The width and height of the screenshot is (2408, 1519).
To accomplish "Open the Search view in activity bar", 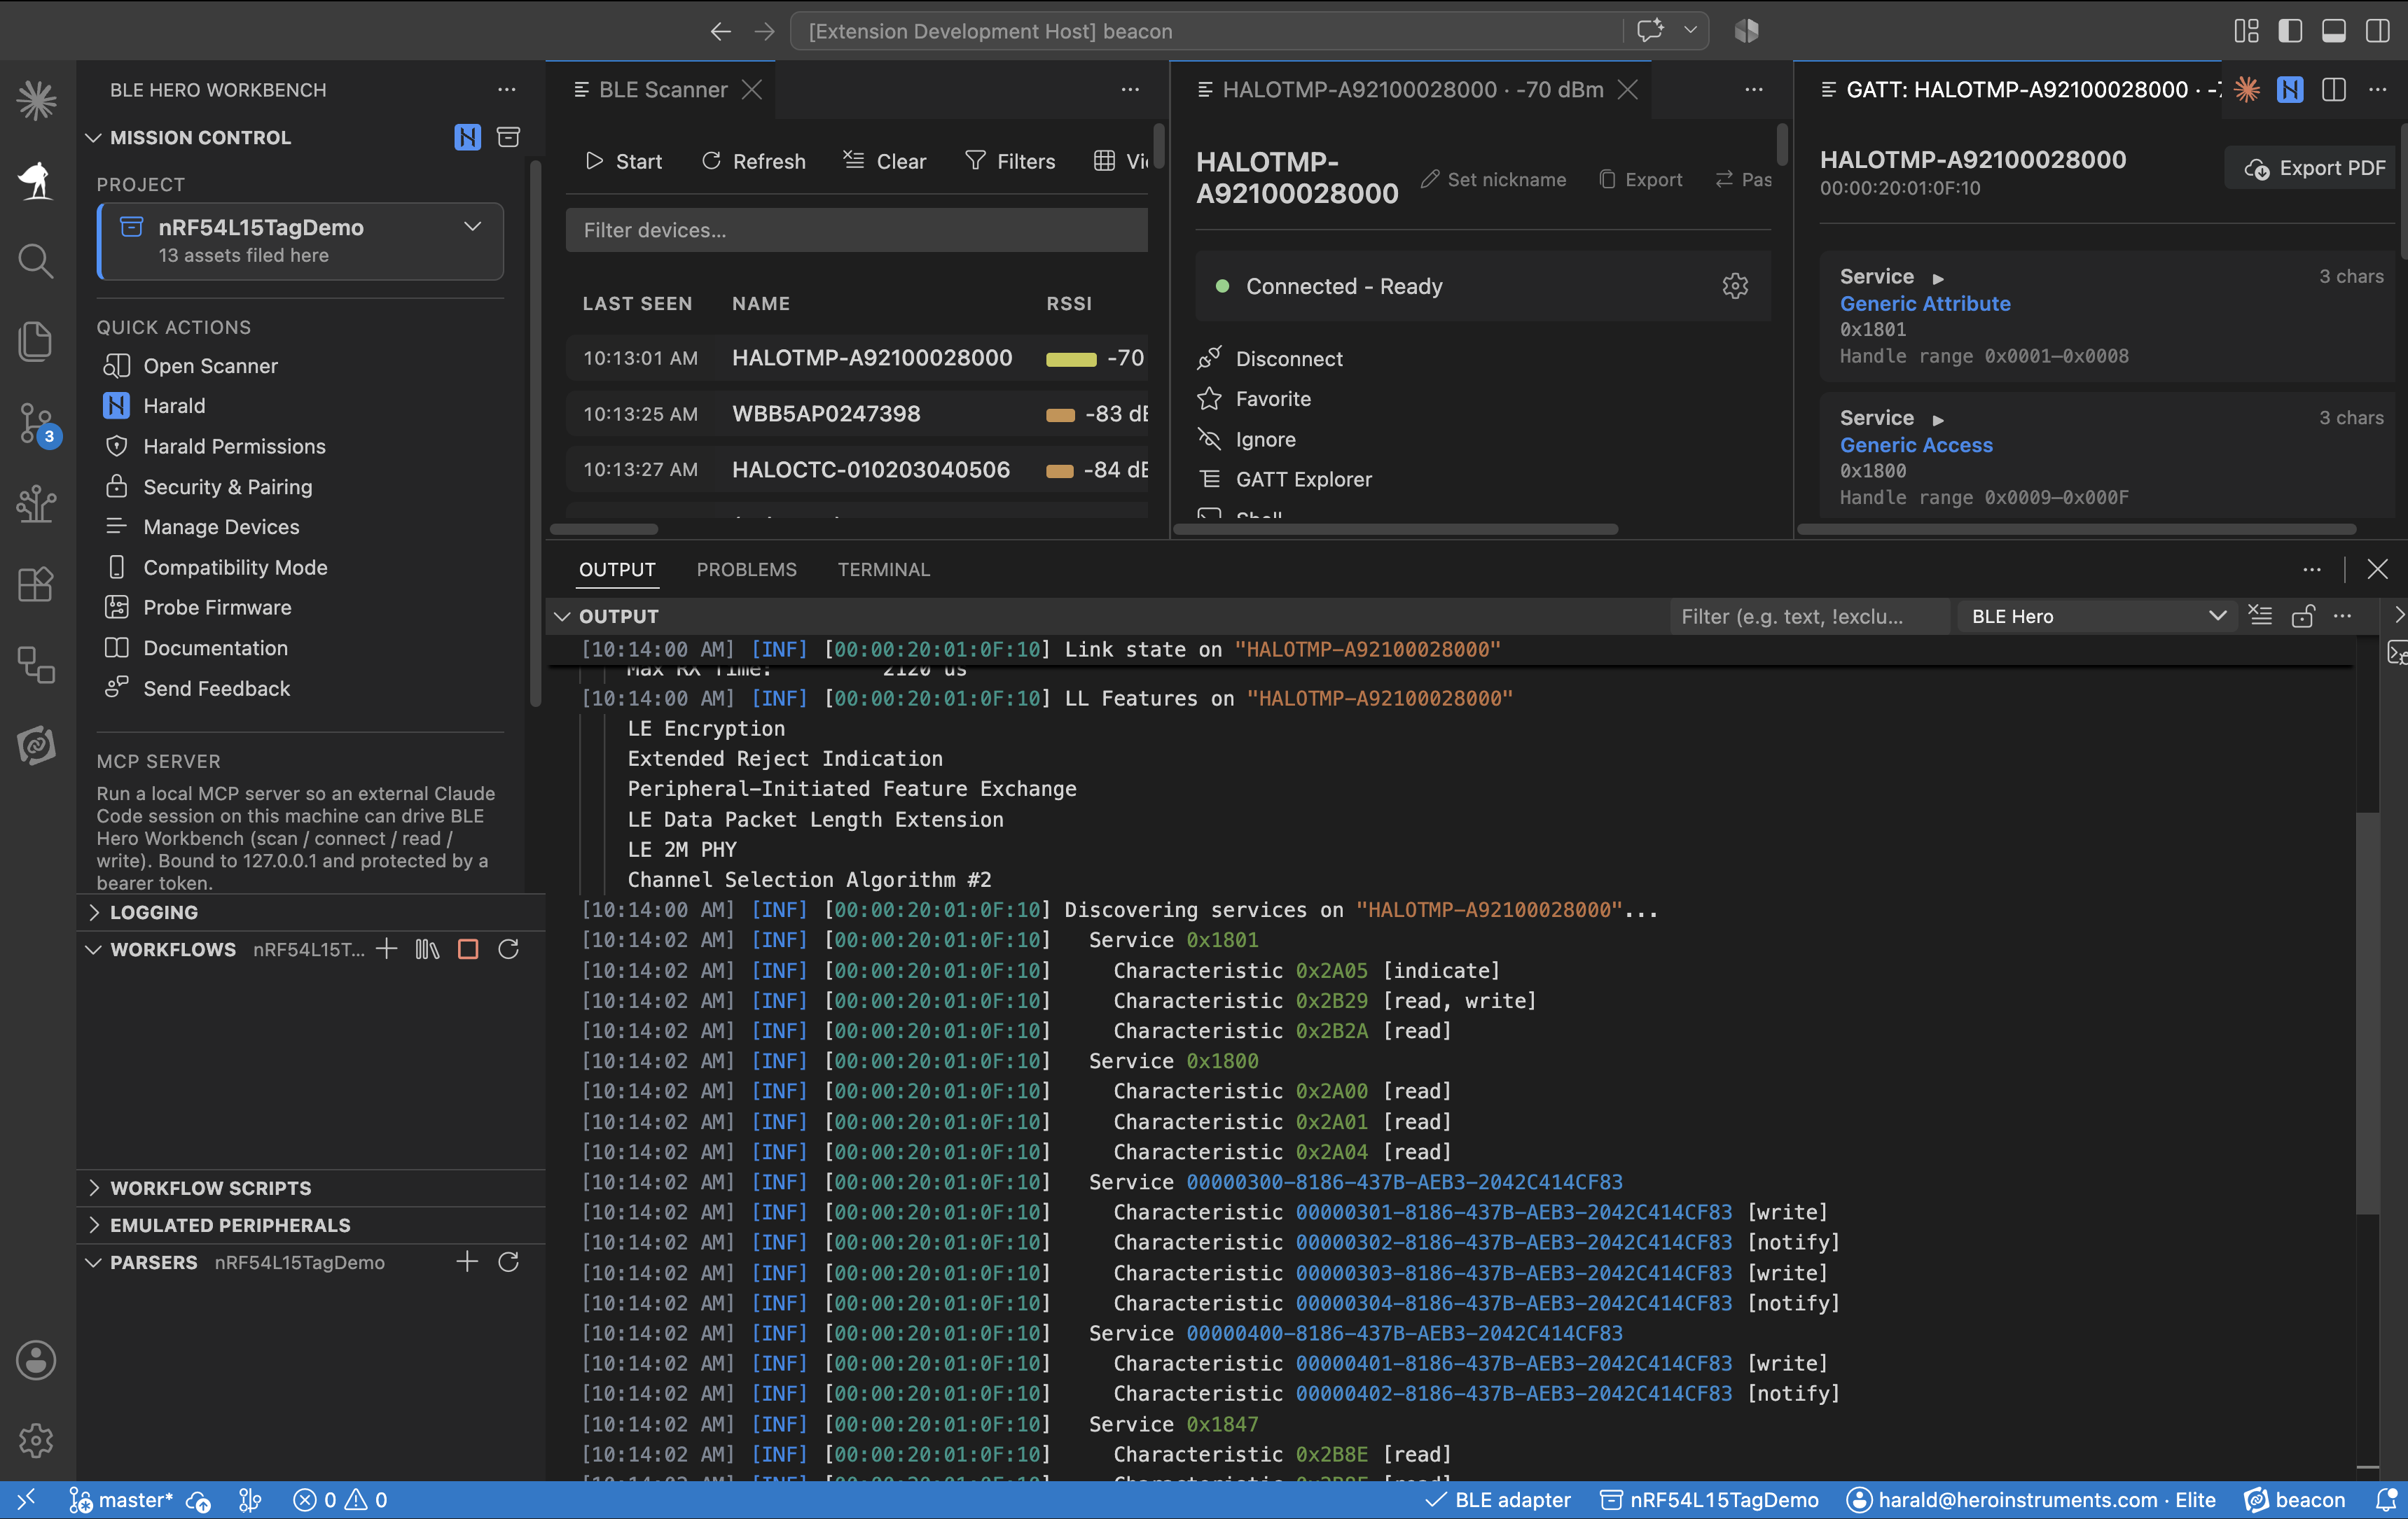I will (36, 261).
